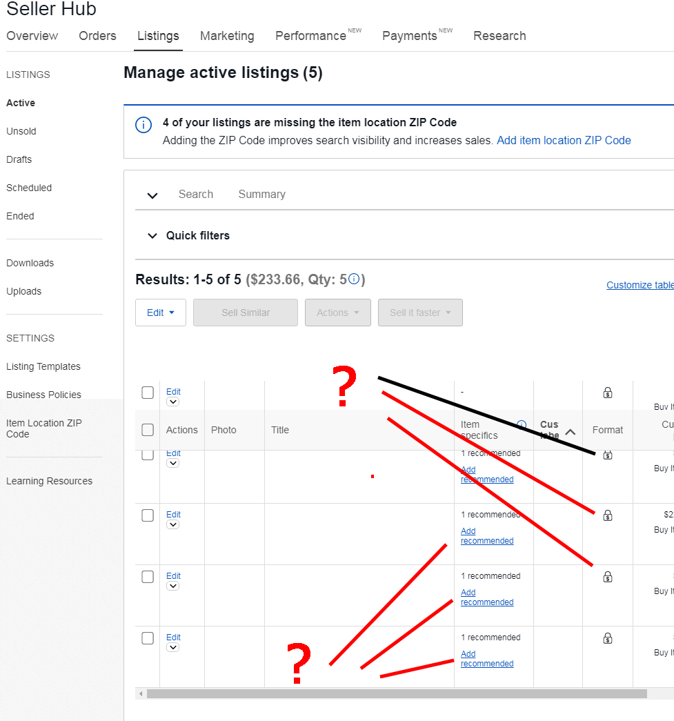
Task: Go to the Overview tab
Action: click(x=32, y=36)
